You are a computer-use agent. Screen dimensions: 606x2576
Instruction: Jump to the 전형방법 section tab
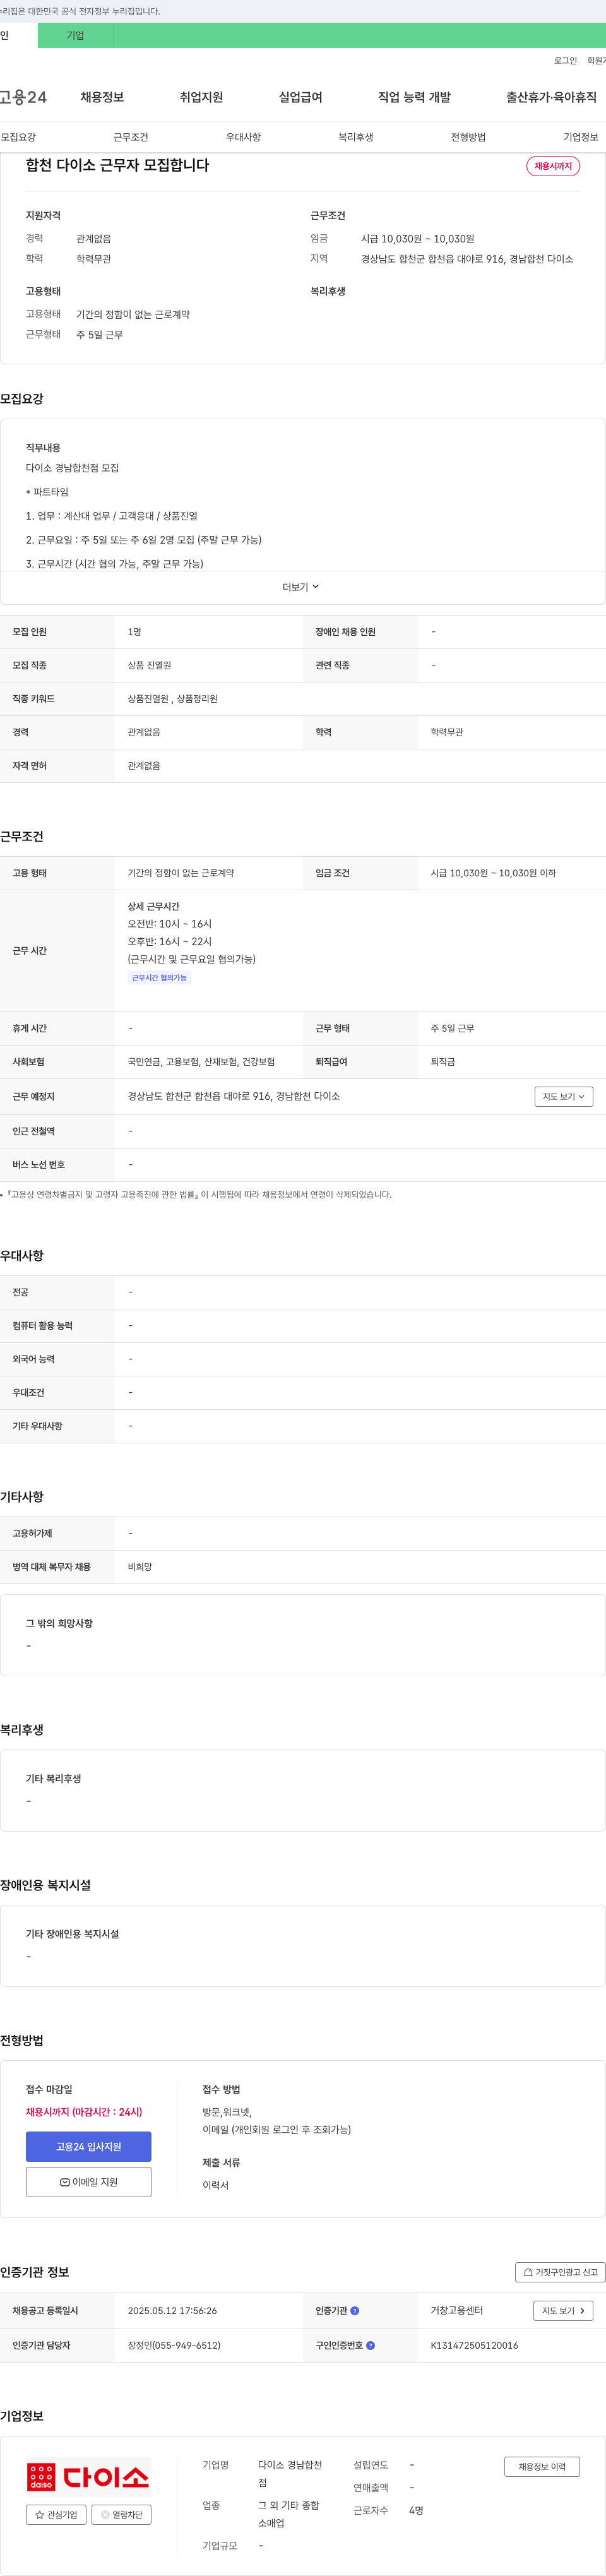pos(468,137)
